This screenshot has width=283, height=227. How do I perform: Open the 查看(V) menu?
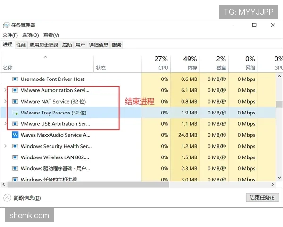coord(51,35)
